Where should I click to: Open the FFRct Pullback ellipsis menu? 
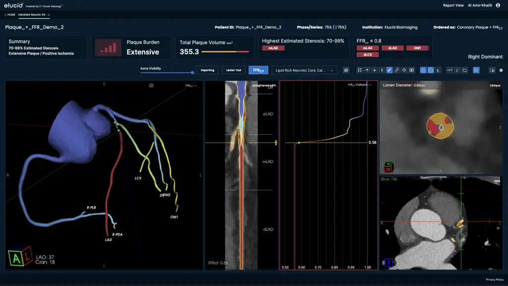coord(370,85)
